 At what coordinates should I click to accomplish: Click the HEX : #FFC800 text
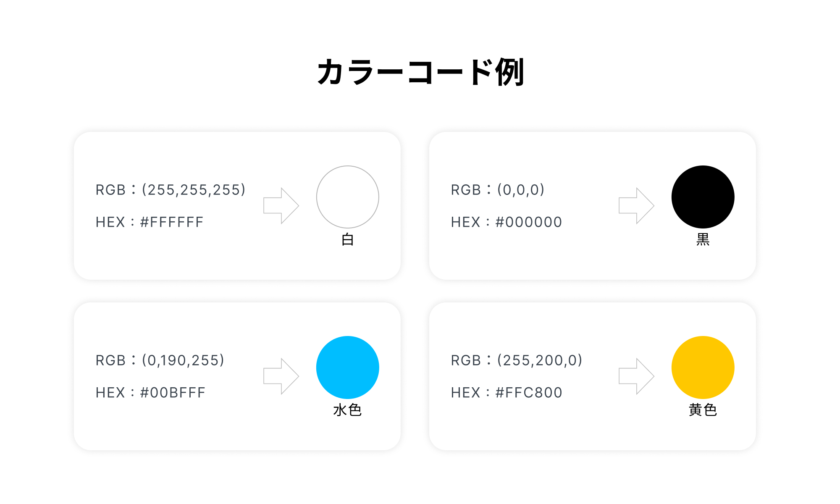[507, 393]
